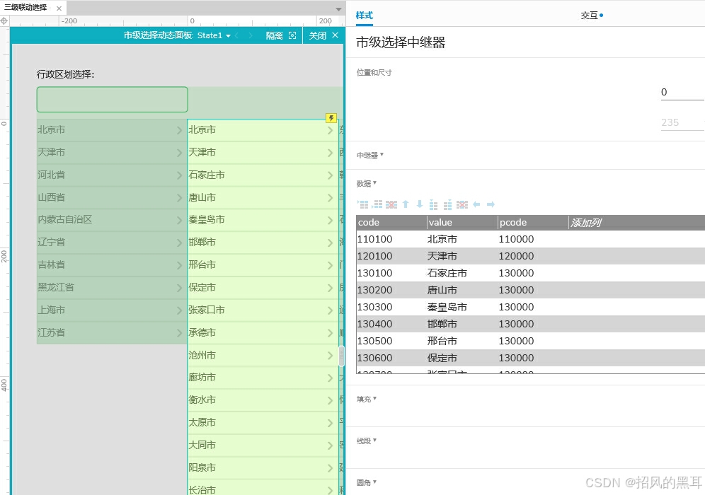Click the green-bordered selection input box

(x=112, y=99)
